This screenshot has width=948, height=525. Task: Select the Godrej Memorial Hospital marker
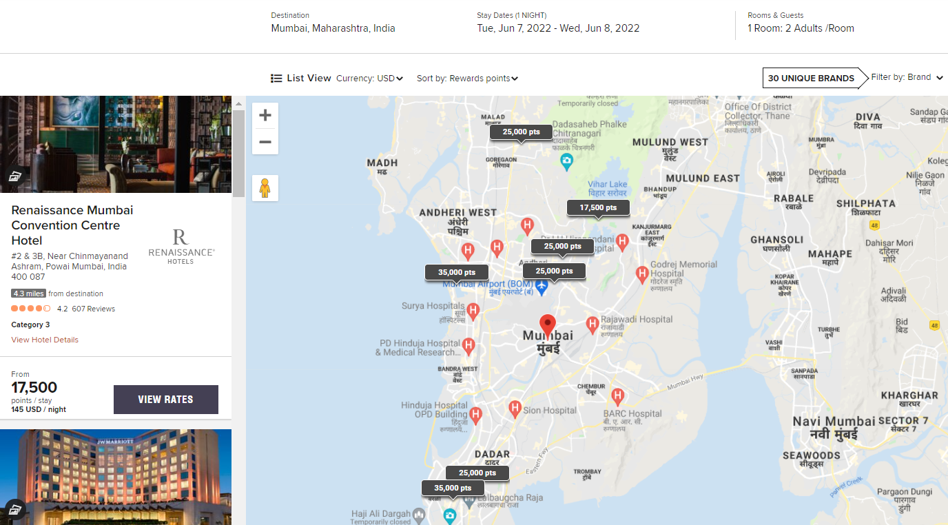(642, 274)
